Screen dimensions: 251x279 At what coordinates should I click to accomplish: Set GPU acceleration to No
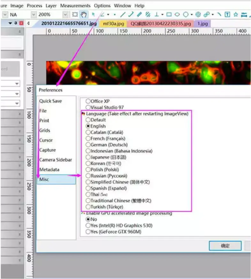click(x=88, y=219)
